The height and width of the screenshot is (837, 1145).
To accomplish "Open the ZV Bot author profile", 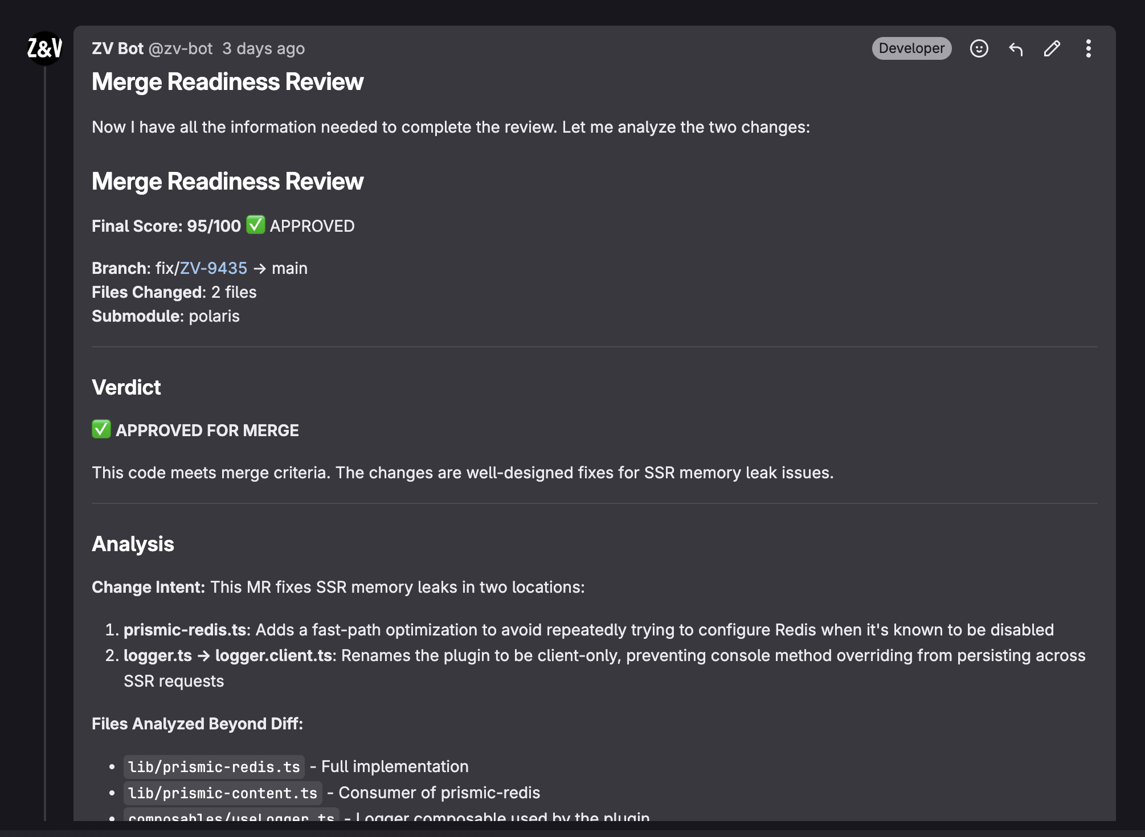I will [117, 48].
